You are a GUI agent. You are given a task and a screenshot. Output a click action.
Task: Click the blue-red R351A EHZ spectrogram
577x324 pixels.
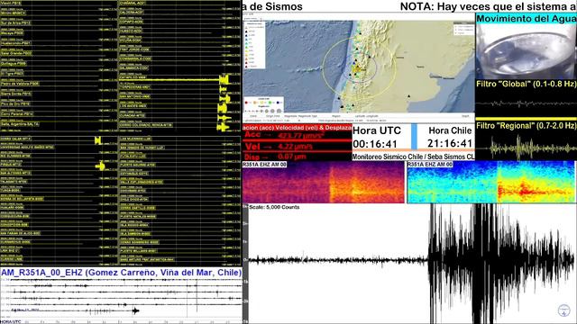(x=490, y=182)
